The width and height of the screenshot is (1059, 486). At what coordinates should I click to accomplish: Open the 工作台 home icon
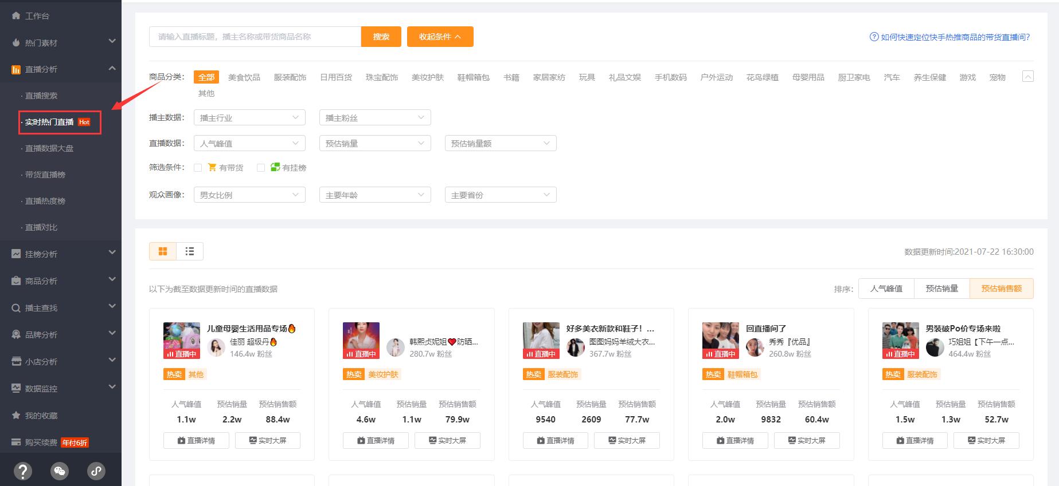16,15
